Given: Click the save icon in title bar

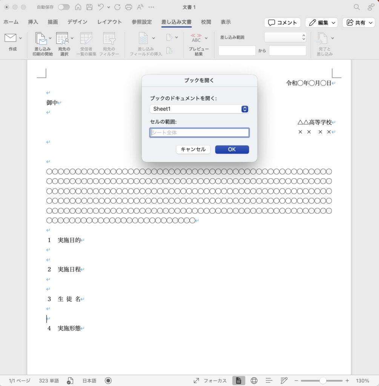Looking at the screenshot, I should click(89, 7).
